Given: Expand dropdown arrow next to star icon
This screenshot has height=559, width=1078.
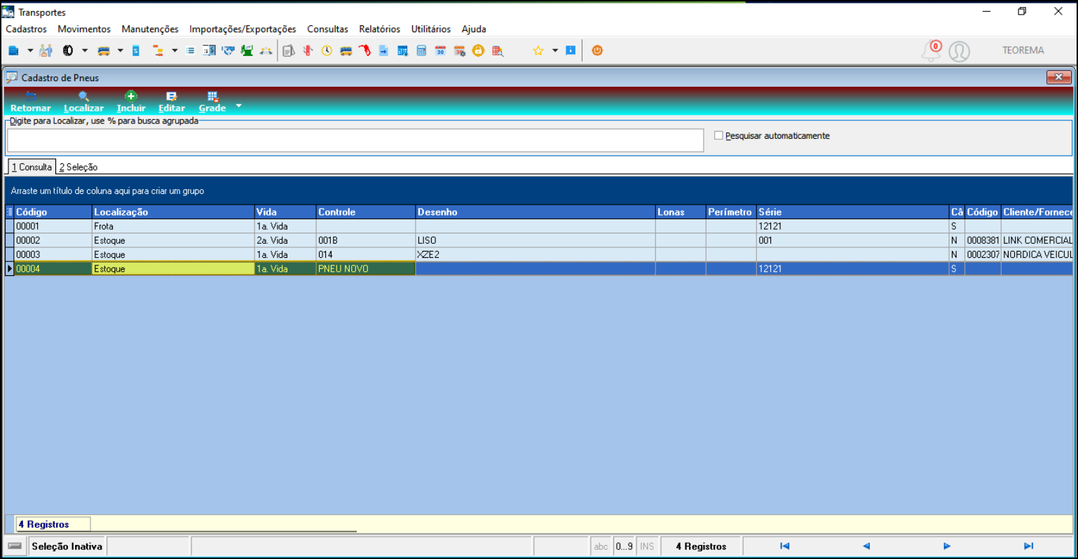Looking at the screenshot, I should [x=555, y=50].
